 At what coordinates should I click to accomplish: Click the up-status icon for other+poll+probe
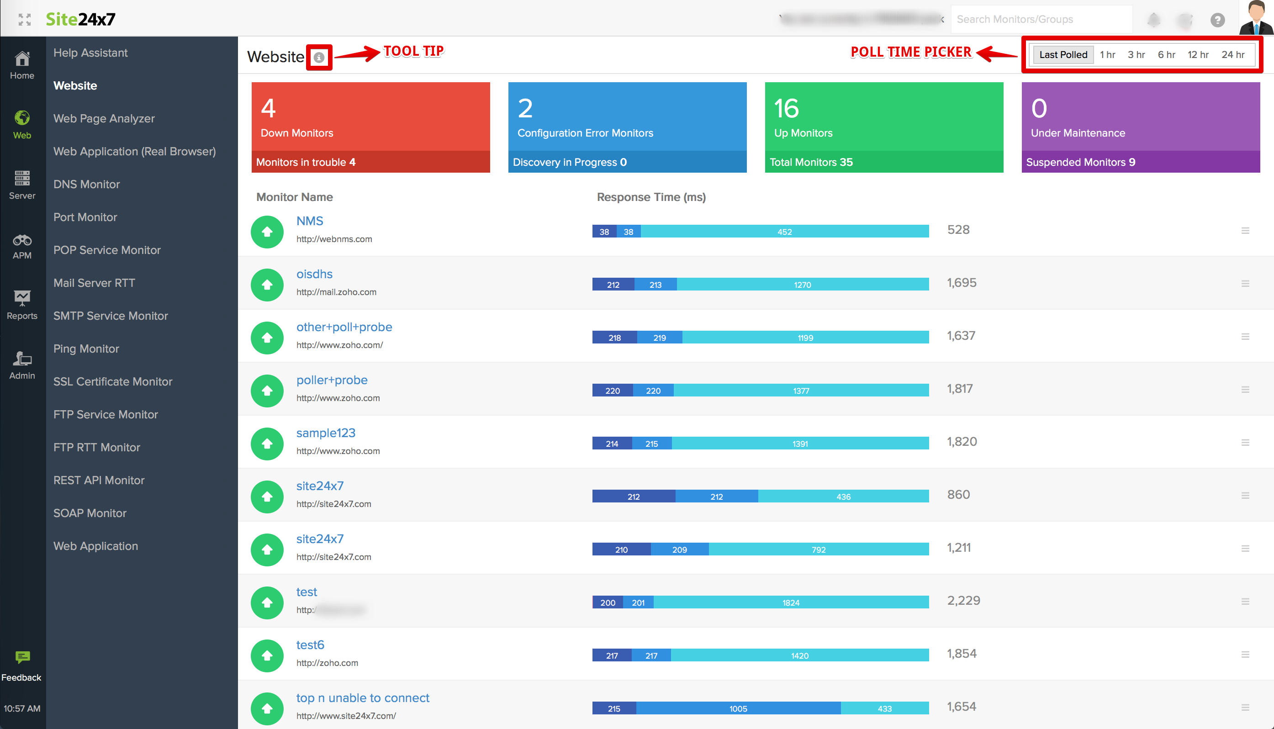(267, 338)
